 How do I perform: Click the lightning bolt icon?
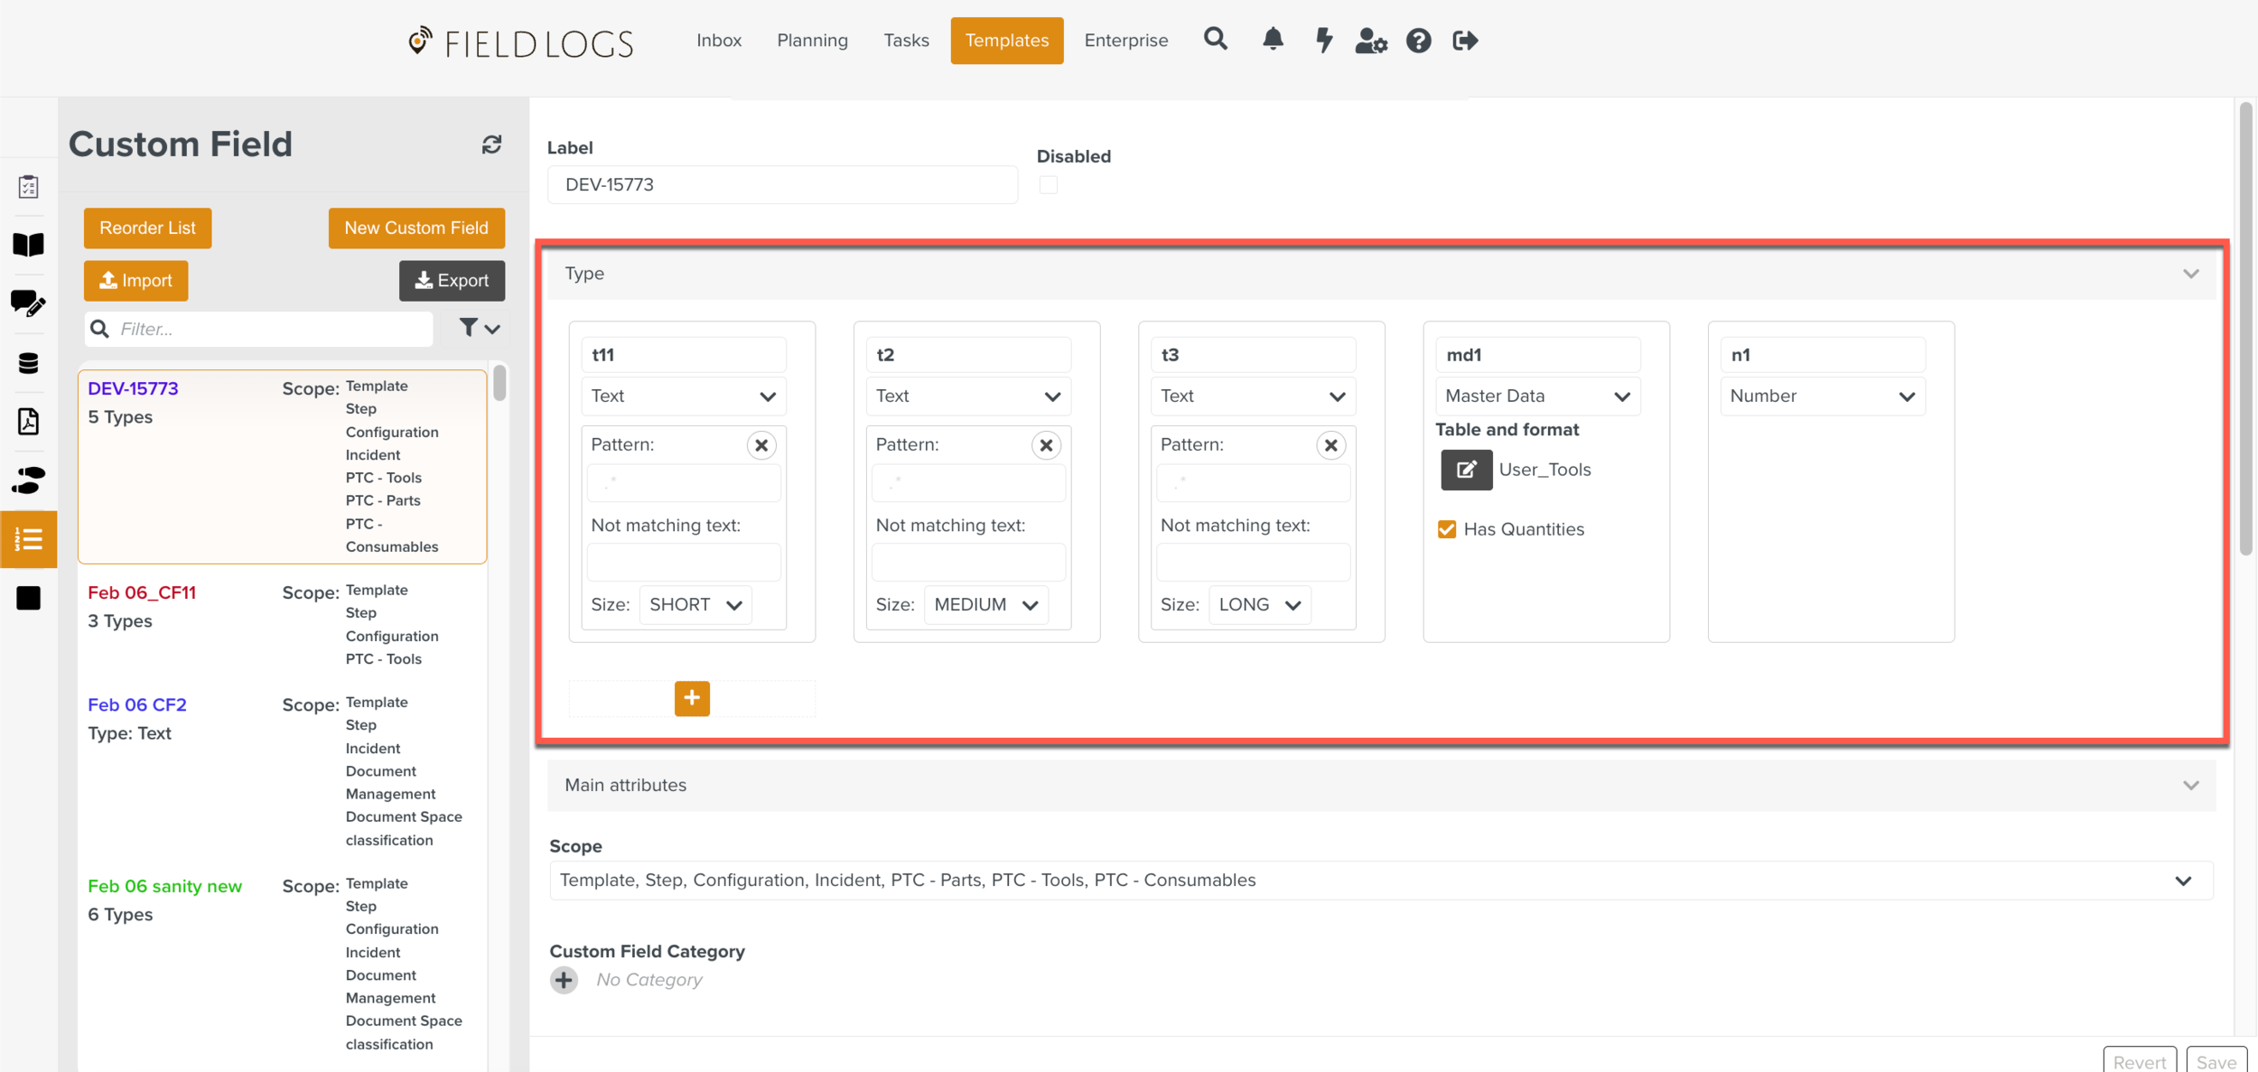coord(1323,40)
